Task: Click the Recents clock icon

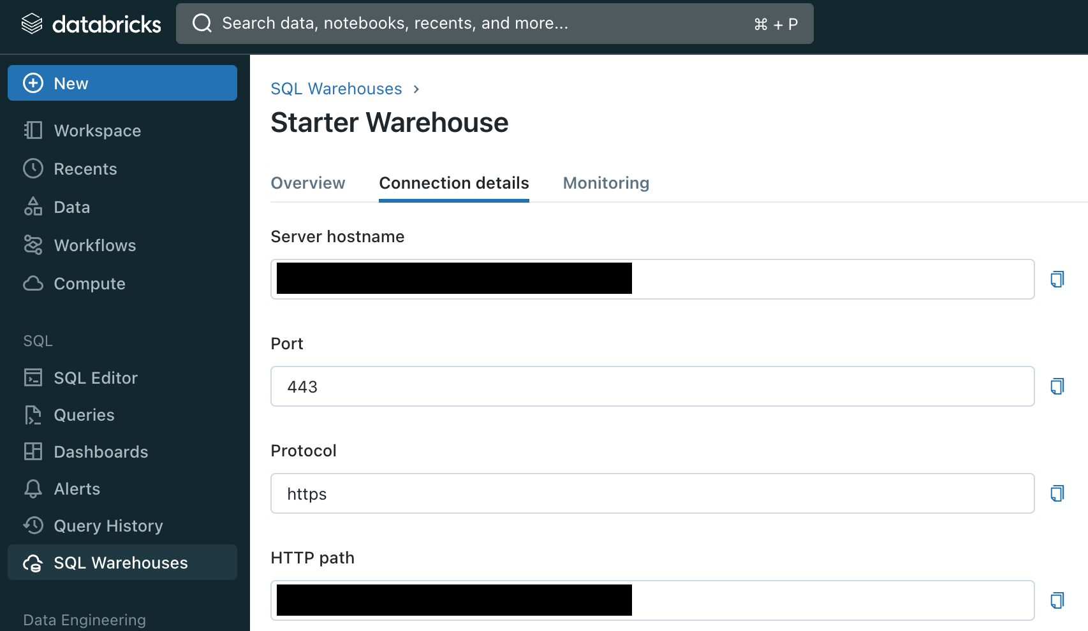Action: click(x=33, y=168)
